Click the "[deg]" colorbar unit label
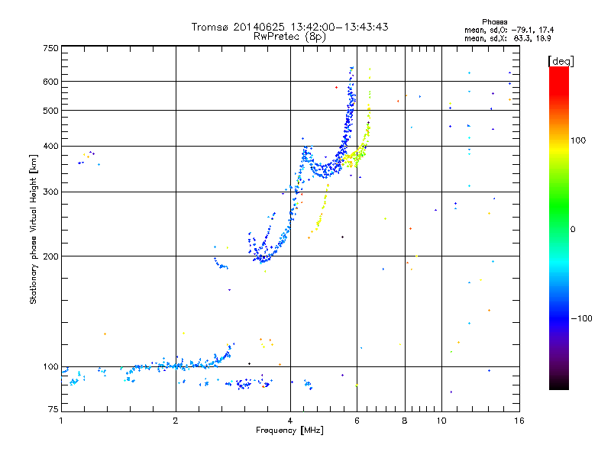The image size is (611, 458). [x=561, y=61]
